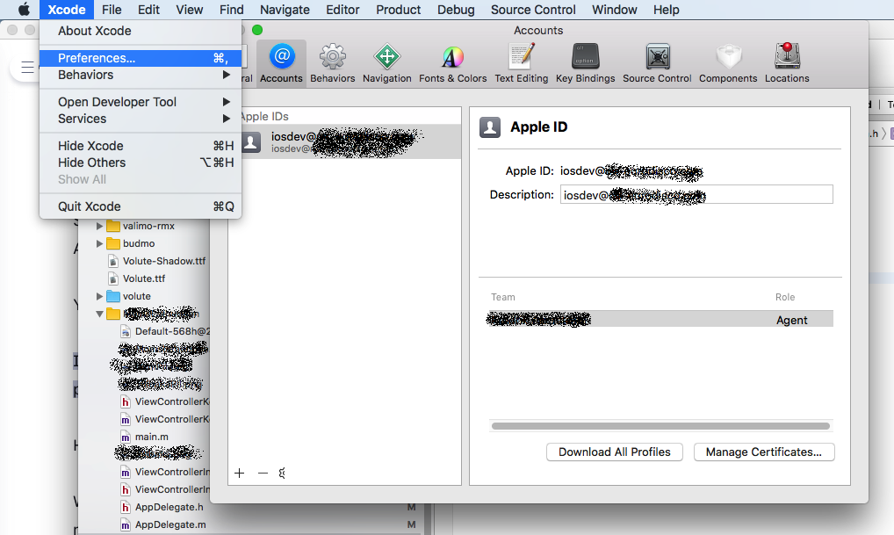This screenshot has height=535, width=894.
Task: Open the Open Developer Tool submenu
Action: [x=141, y=102]
